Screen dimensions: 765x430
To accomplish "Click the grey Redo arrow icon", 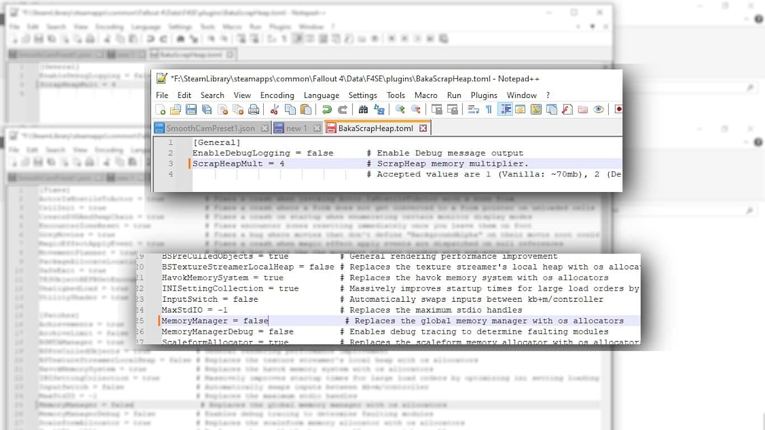I will pyautogui.click(x=342, y=109).
